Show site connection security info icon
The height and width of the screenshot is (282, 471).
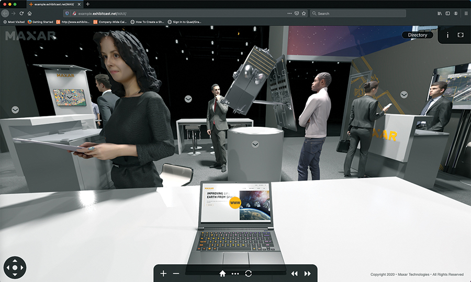click(74, 14)
